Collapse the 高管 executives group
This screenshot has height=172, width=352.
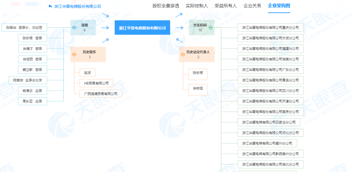[x=74, y=27]
